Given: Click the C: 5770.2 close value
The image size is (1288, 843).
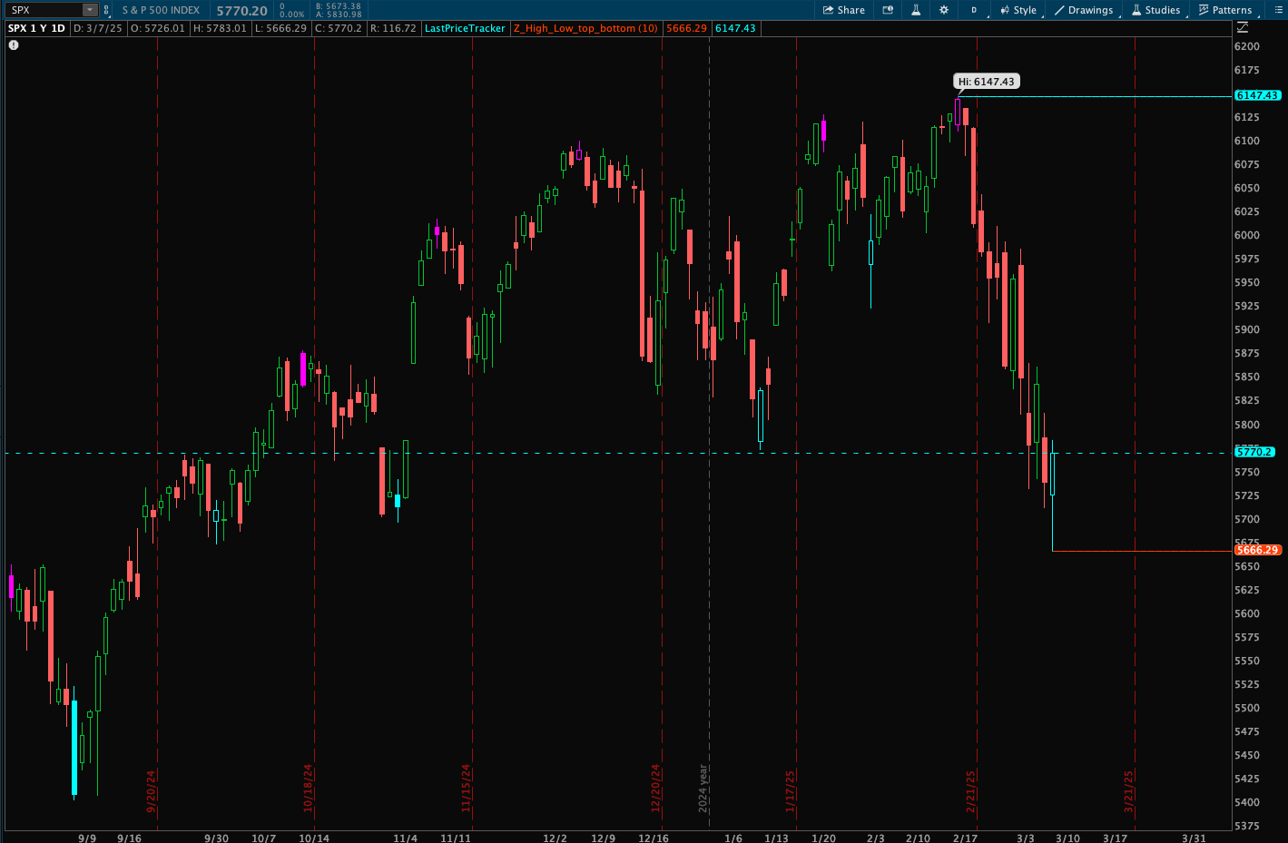Looking at the screenshot, I should click(338, 28).
